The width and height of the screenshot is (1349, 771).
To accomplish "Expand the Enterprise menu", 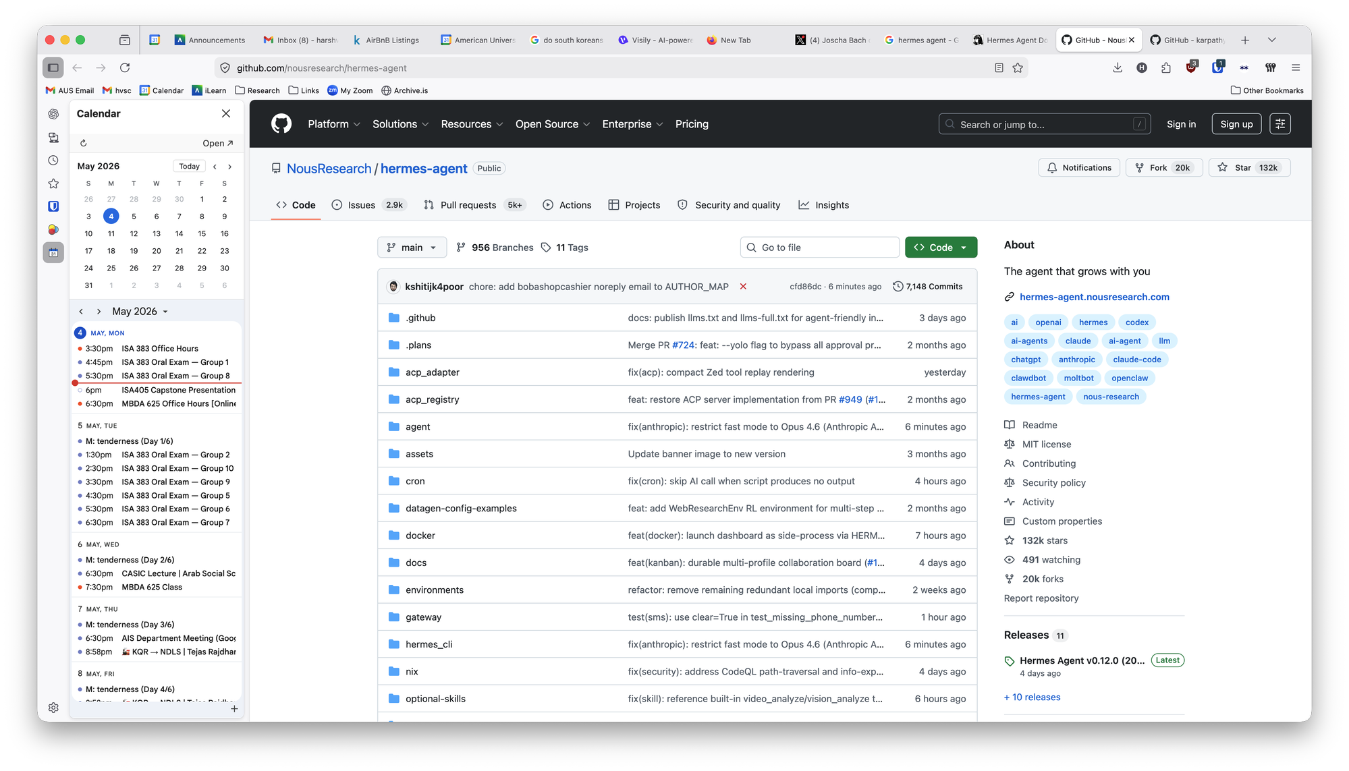I will pyautogui.click(x=632, y=124).
